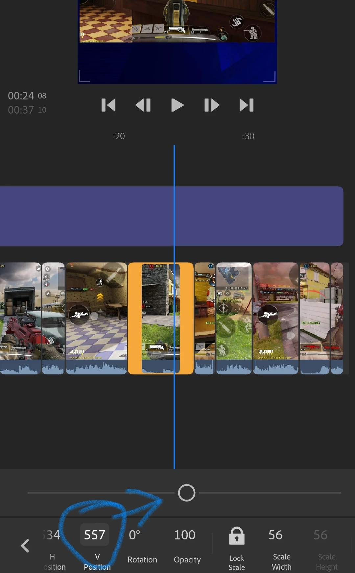Select the red gun truck clip
This screenshot has height=573, width=355.
[x=20, y=318]
